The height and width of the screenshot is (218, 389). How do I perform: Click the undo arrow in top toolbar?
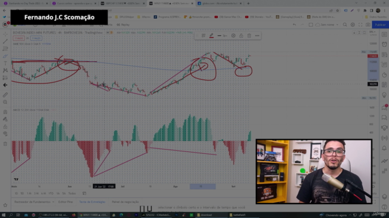click(294, 25)
